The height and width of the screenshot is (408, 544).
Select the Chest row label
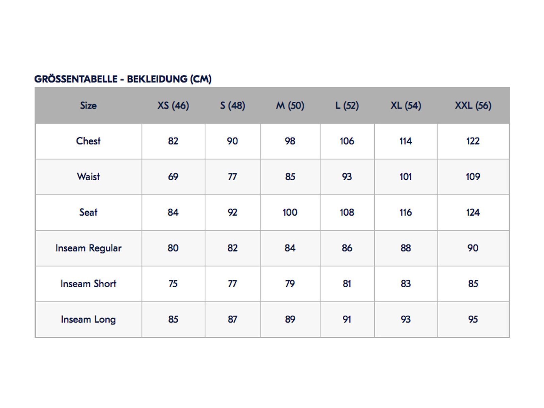coord(88,141)
